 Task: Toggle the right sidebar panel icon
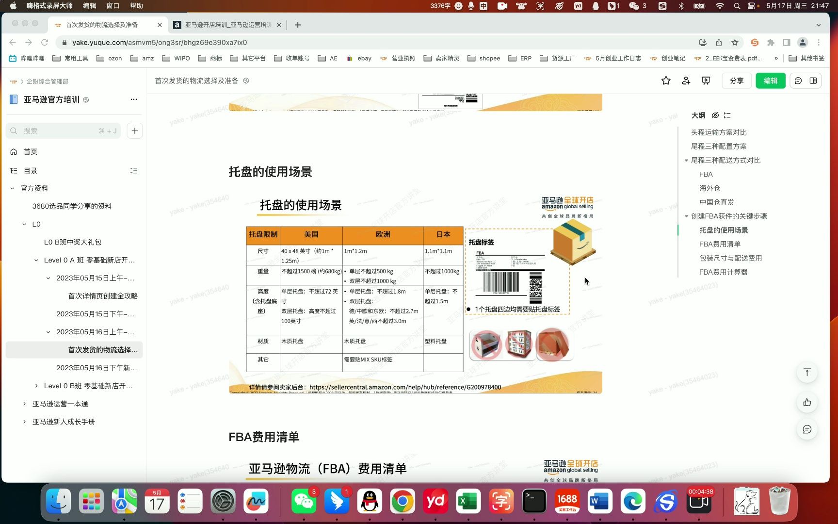(813, 81)
